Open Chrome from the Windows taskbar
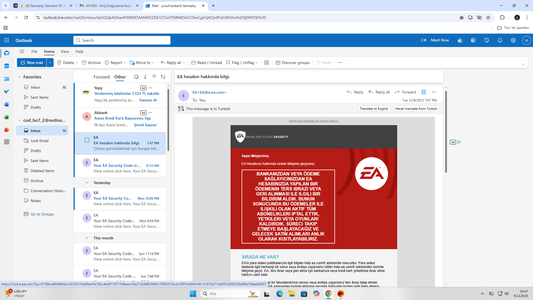 (329, 294)
